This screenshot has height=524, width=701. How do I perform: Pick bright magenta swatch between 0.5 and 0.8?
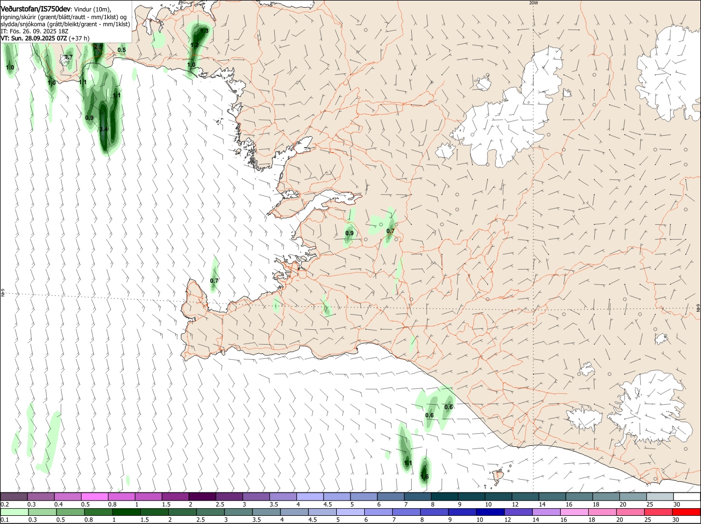(94, 497)
